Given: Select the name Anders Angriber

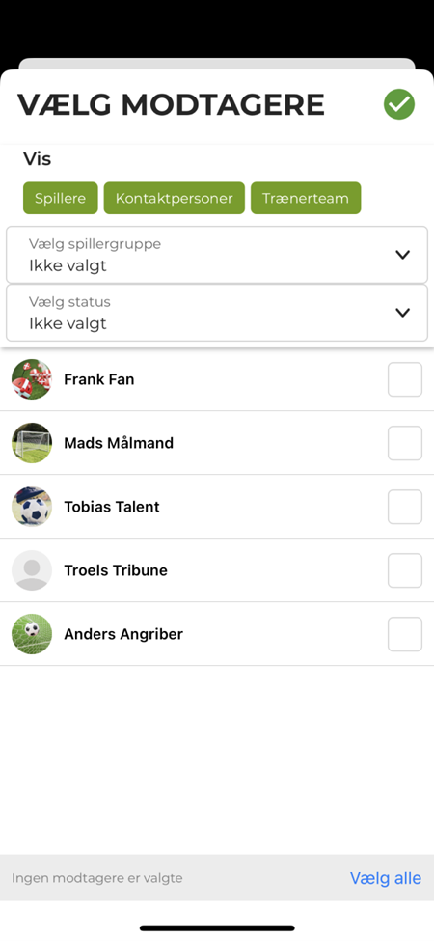Looking at the screenshot, I should pyautogui.click(x=123, y=634).
